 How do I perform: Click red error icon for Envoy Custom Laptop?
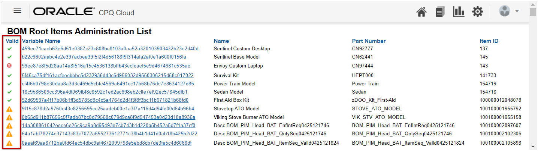point(10,66)
